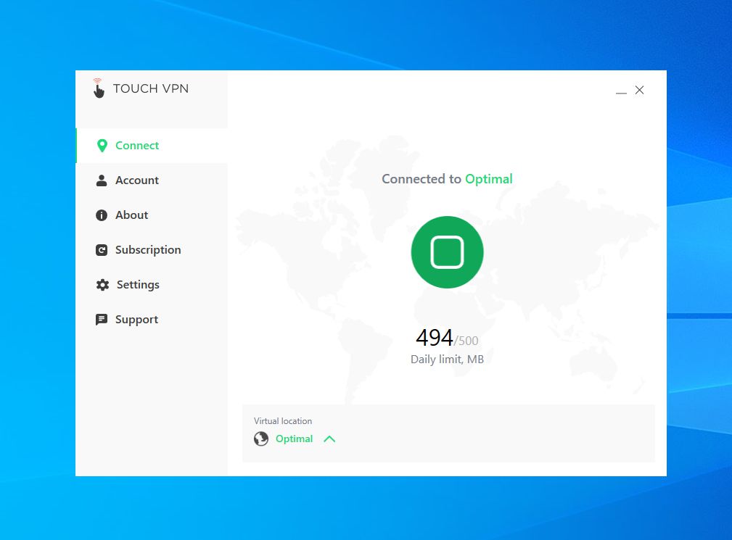Click the Daily limit, MB label
This screenshot has height=540, width=732.
coord(447,360)
